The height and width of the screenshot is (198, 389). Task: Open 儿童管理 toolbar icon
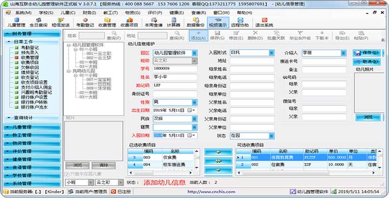pyautogui.click(x=16, y=22)
